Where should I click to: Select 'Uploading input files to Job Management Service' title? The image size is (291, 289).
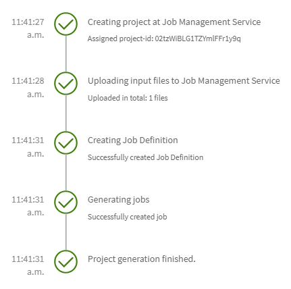pos(184,81)
